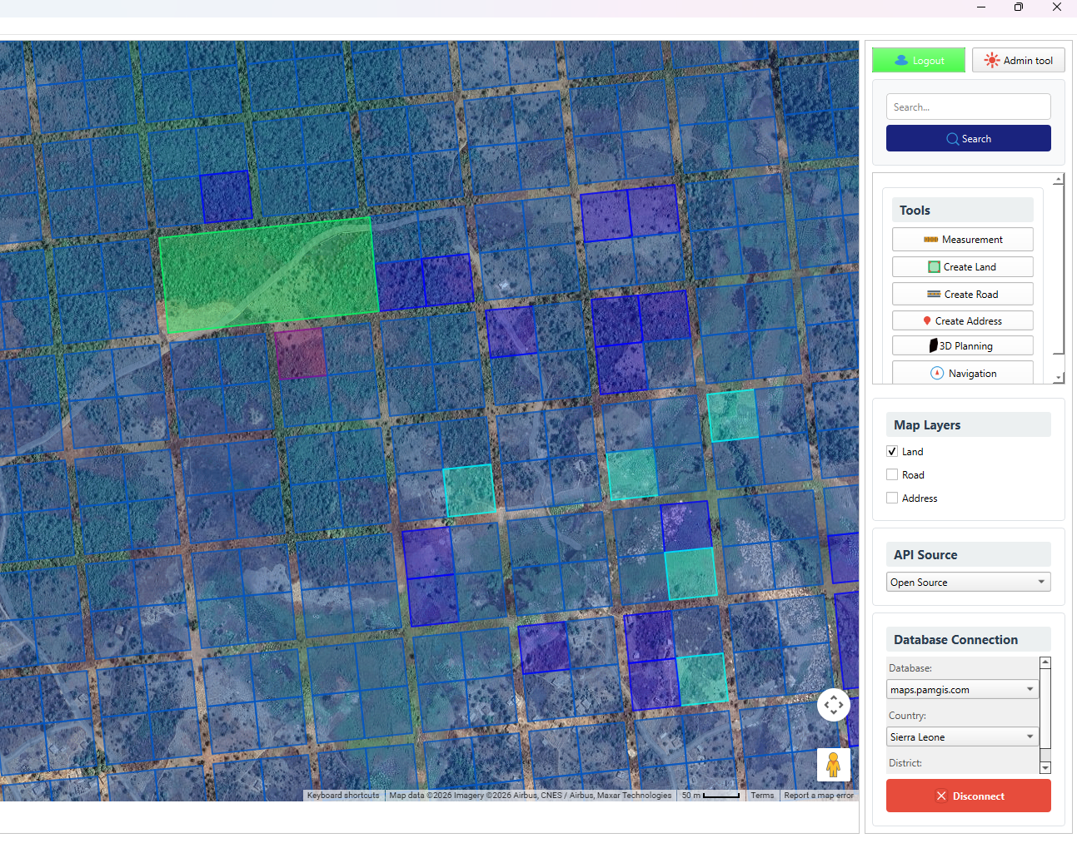Select the Create Land tool
Viewport: 1077px width, 853px height.
point(963,267)
